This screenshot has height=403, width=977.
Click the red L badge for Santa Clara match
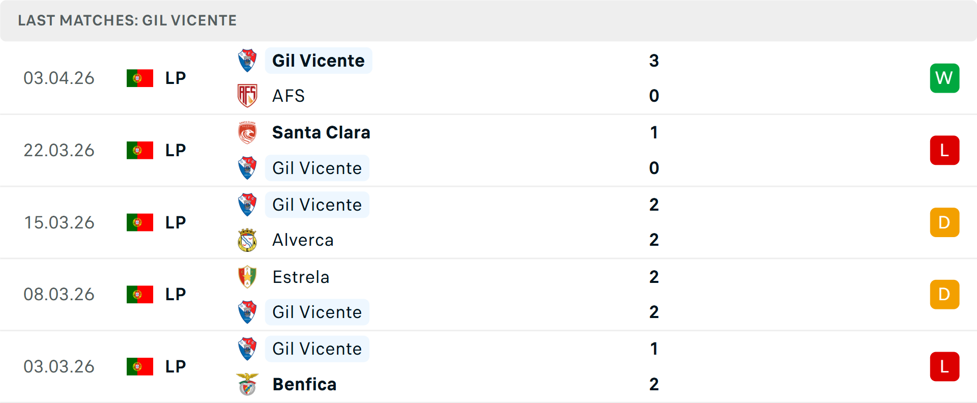coord(944,151)
